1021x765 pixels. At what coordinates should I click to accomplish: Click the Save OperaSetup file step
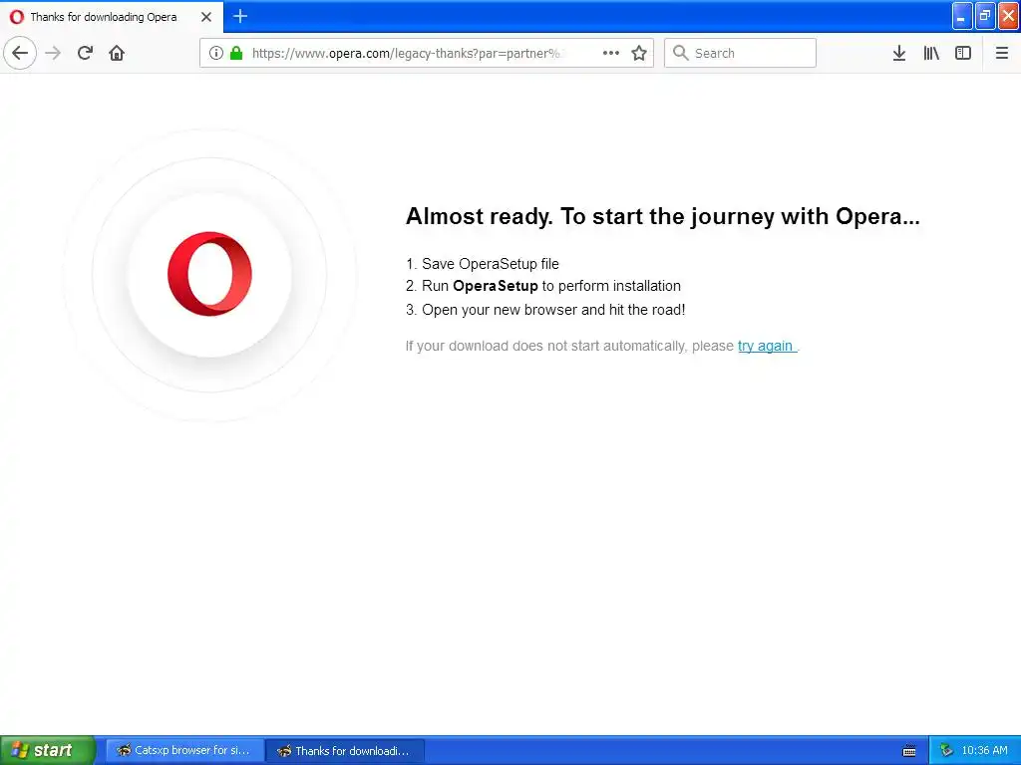[x=482, y=264]
